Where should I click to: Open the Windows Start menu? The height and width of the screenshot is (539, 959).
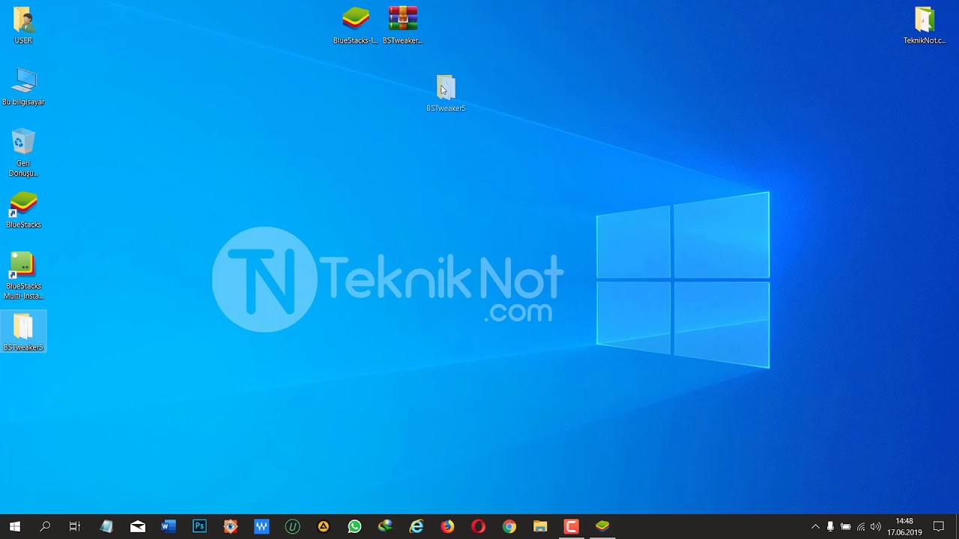tap(14, 526)
